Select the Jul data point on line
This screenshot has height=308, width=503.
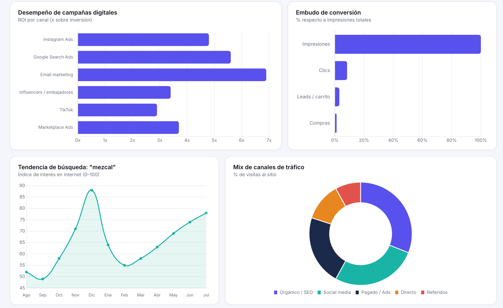[x=206, y=213]
